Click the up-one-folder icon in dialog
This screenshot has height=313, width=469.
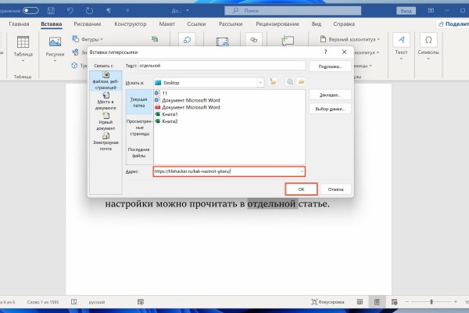tap(273, 81)
